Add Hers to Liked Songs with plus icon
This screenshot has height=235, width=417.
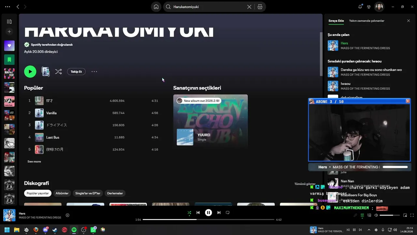67,215
